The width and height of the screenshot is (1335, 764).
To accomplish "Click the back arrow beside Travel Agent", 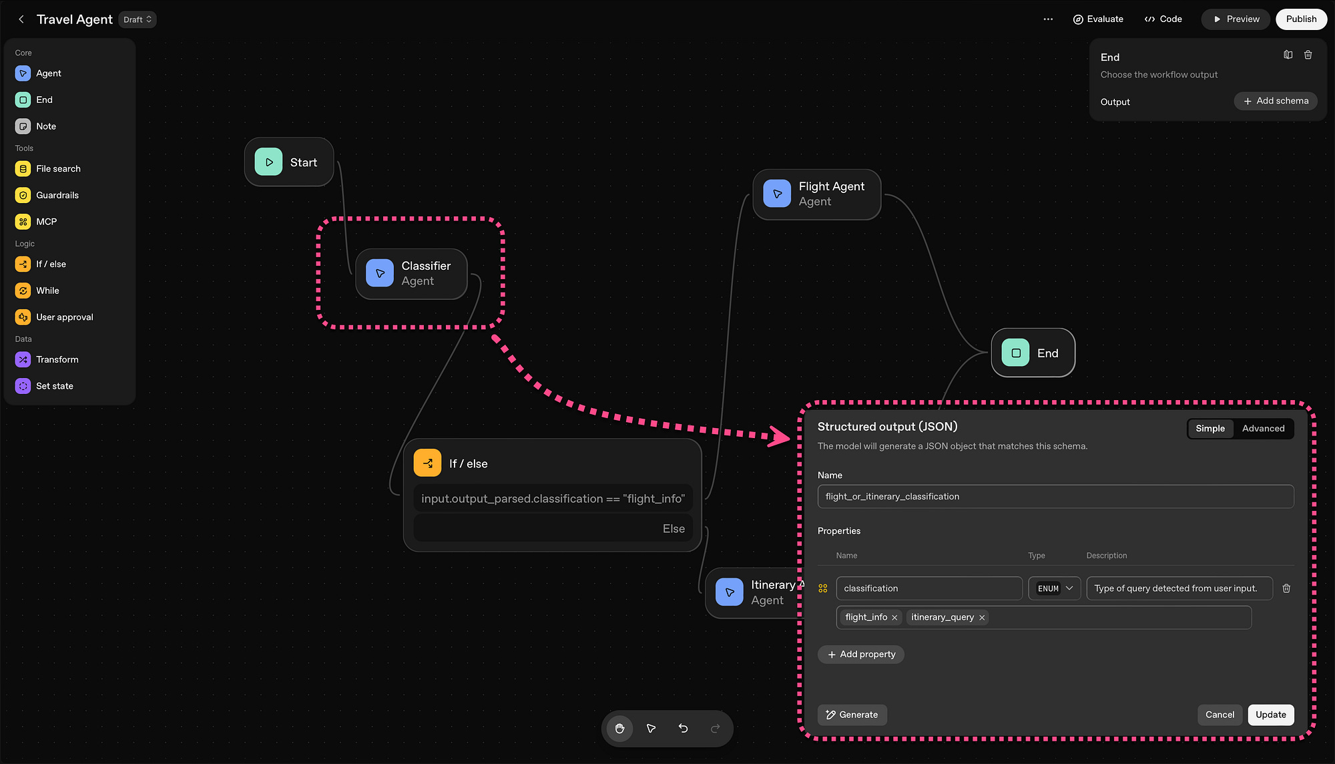I will [21, 19].
